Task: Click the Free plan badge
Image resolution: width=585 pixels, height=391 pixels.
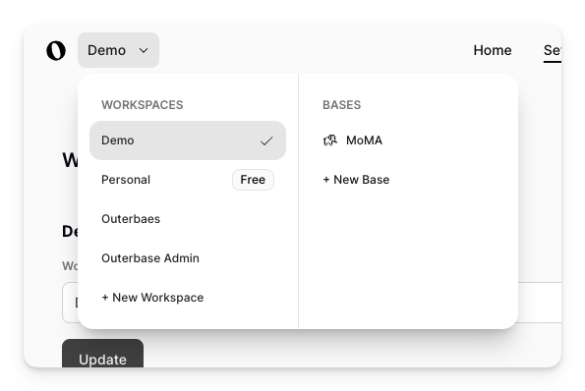Action: point(253,180)
